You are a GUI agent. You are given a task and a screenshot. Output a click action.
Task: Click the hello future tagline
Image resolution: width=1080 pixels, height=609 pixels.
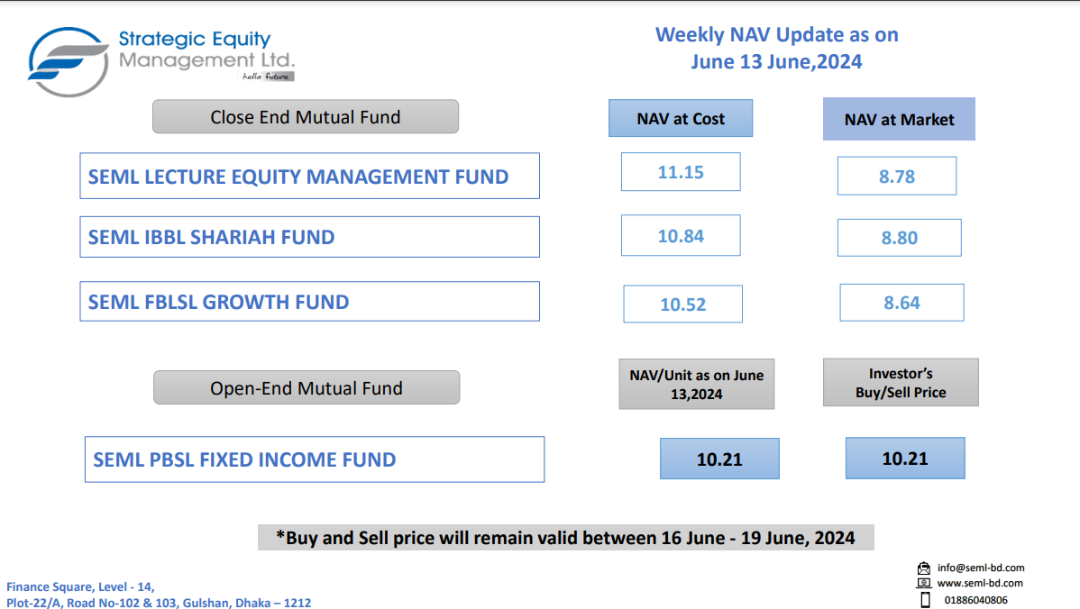[267, 77]
